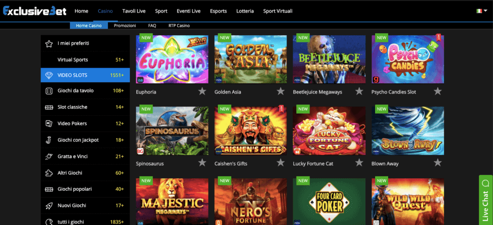Open the RTP Casino tab

click(x=179, y=26)
